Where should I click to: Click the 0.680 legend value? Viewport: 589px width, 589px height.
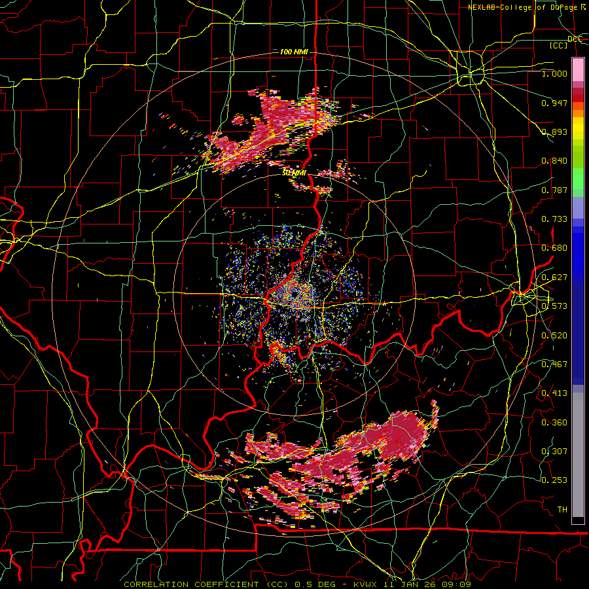[554, 248]
